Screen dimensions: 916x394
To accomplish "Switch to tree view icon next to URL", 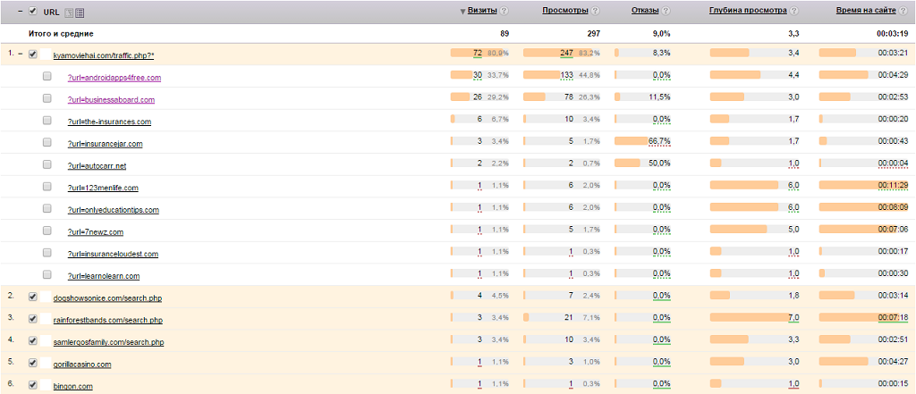I will [x=68, y=12].
